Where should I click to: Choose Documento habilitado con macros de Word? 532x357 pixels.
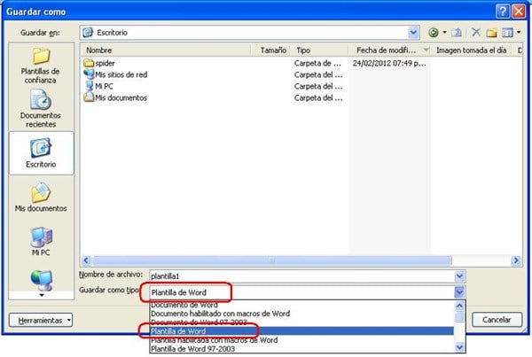coord(301,314)
